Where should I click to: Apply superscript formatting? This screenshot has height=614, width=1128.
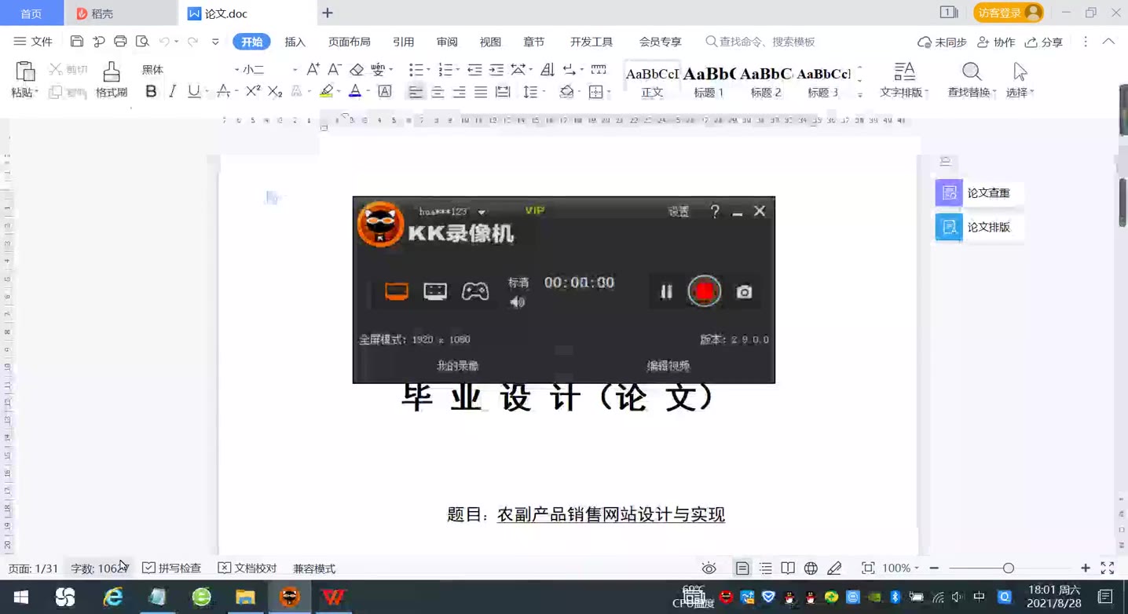(253, 92)
